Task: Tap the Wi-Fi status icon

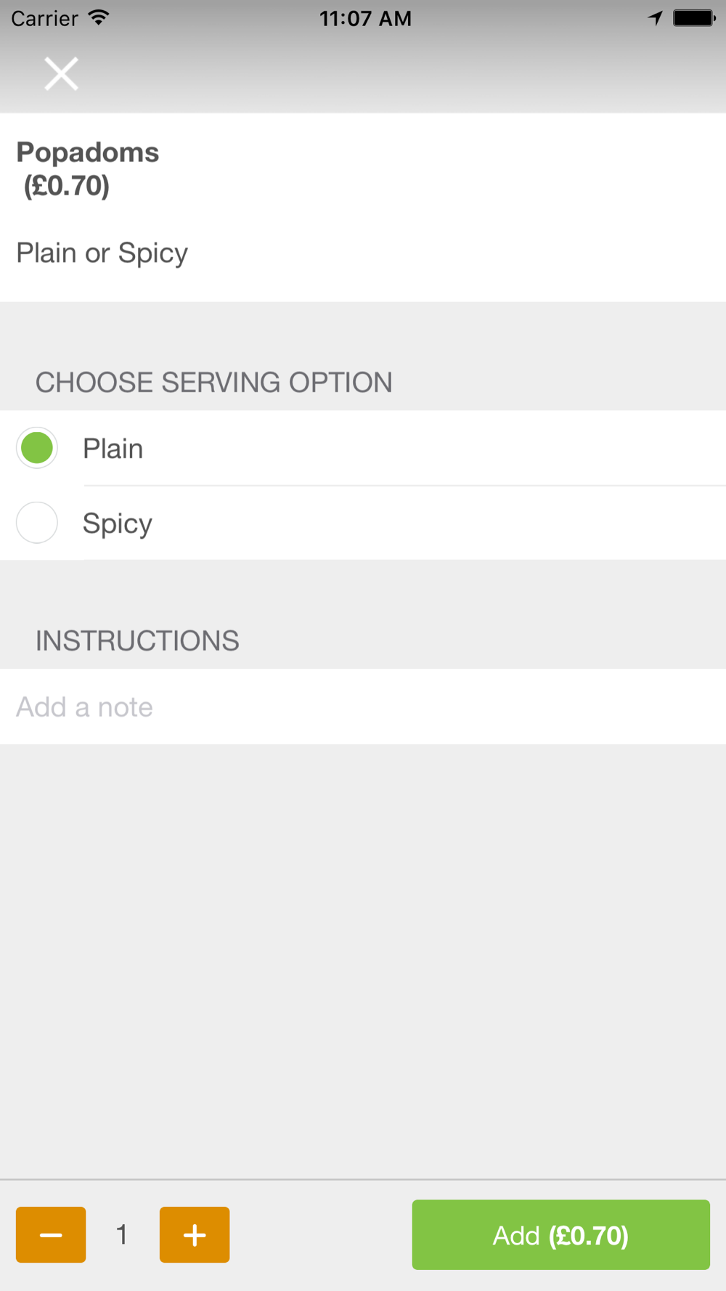Action: pos(99,17)
